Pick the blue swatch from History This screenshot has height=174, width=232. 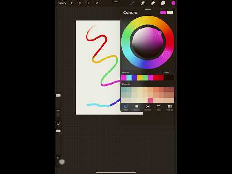pos(134,78)
